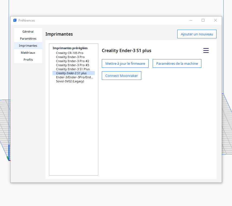232x206 pixels.
Task: Choose Creality Ender-3 Pro #3 in the list
Action: pos(74,65)
